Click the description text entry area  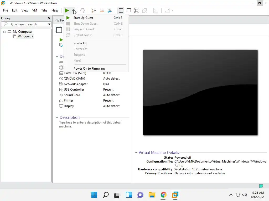click(90, 124)
